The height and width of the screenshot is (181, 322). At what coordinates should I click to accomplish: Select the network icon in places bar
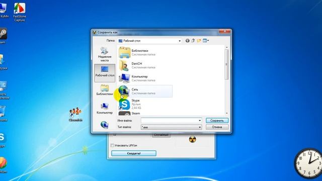pos(105,124)
